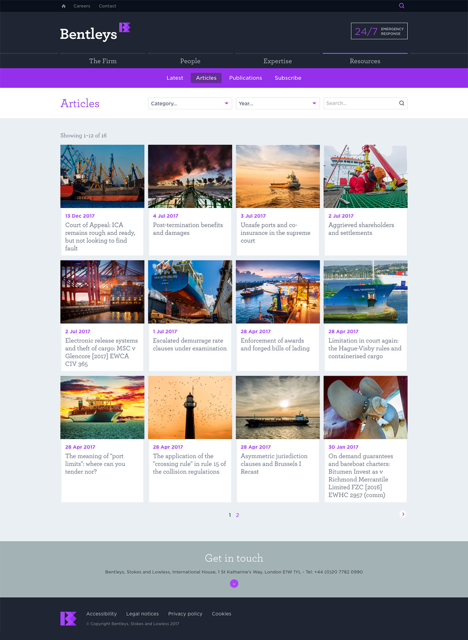Screen dimensions: 468x640
Task: Open the People menu
Action: tap(190, 61)
